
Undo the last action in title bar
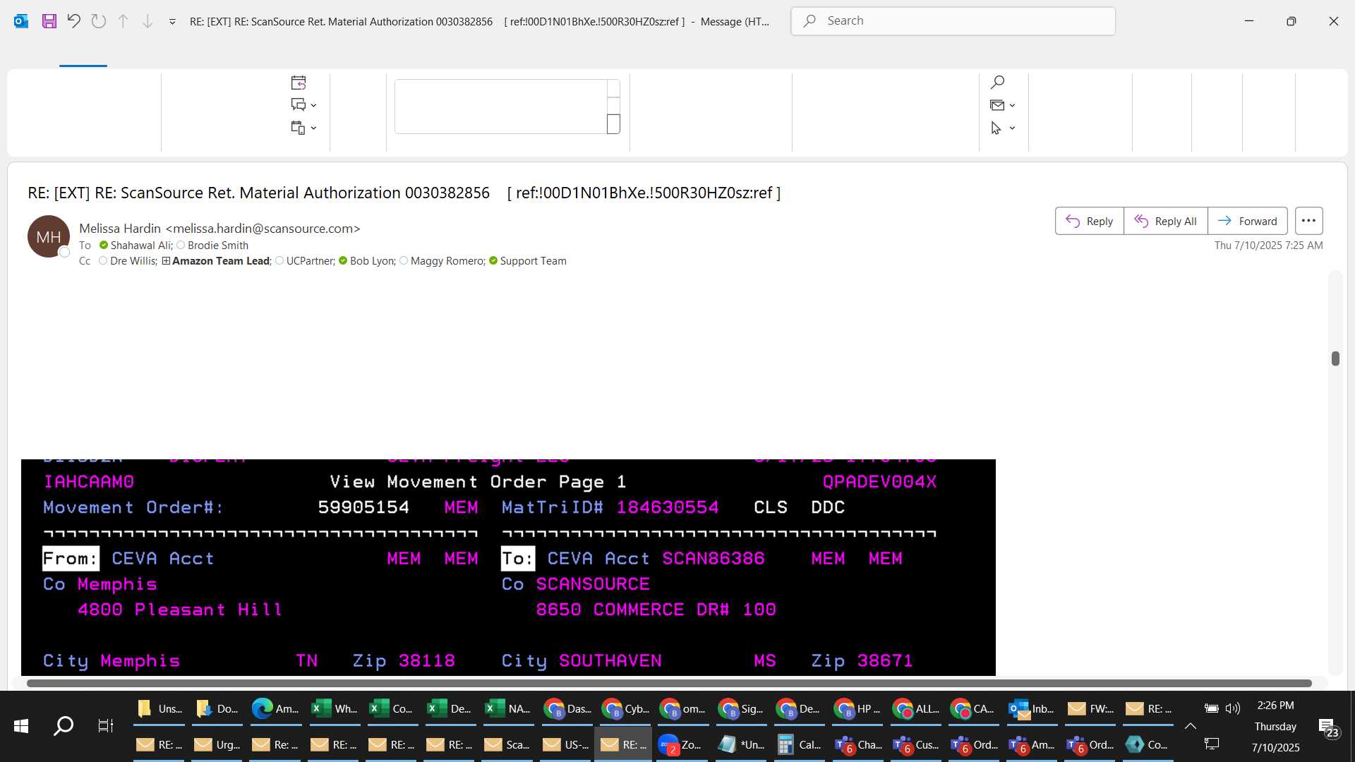point(74,21)
